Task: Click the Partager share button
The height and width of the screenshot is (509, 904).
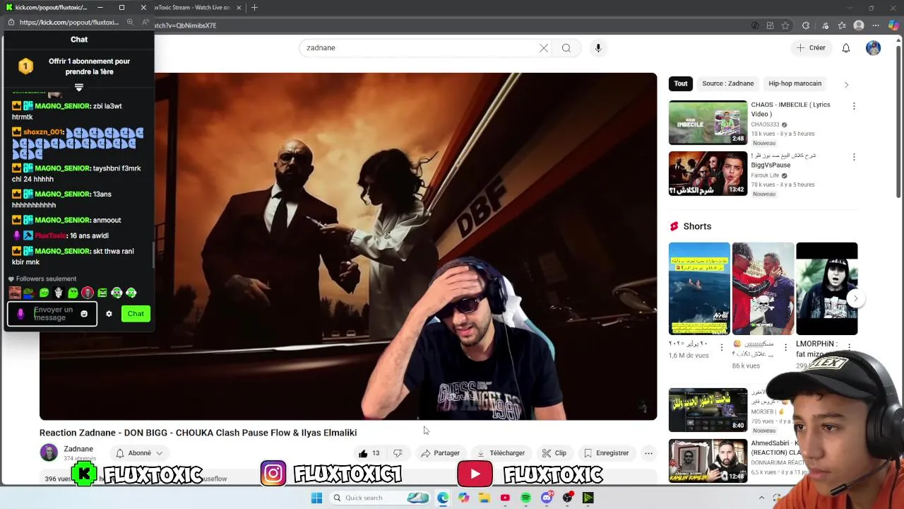Action: coord(440,453)
